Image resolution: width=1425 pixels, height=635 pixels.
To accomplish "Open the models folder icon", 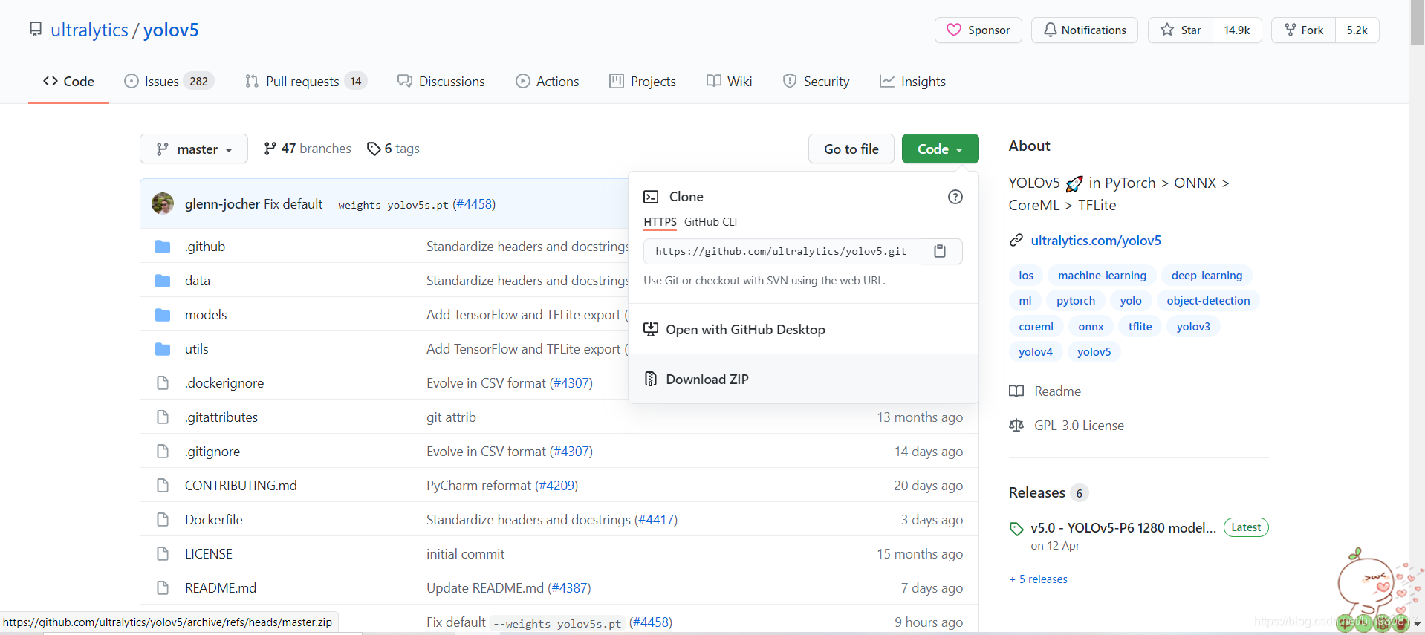I will [x=163, y=315].
